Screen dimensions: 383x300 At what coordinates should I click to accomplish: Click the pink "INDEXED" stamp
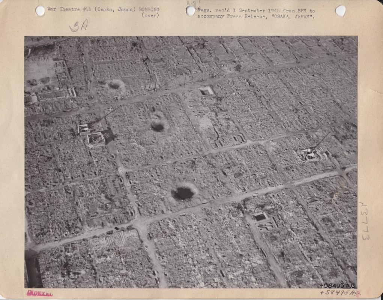point(39,293)
